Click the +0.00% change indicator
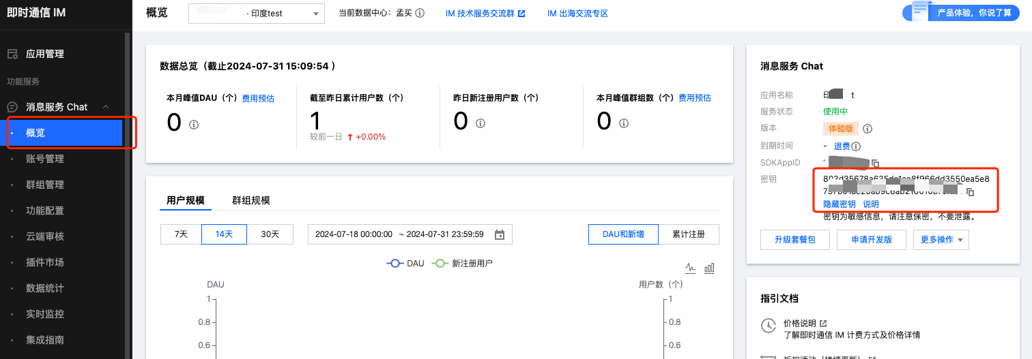1032x359 pixels. click(367, 137)
